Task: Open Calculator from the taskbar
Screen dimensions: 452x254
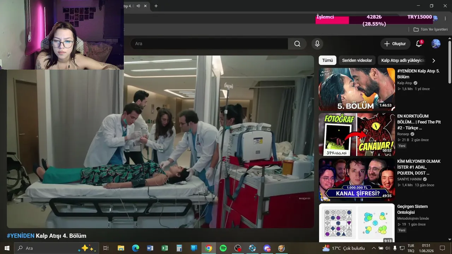Action: point(179,248)
